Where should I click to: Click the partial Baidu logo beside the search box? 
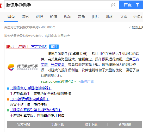click(x=1, y=6)
